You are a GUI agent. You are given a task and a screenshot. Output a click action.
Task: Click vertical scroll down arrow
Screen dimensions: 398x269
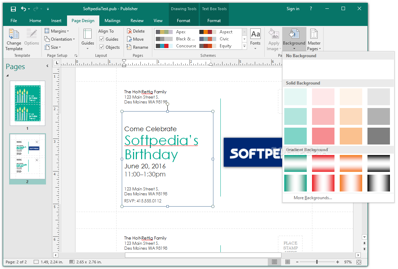coord(365,237)
